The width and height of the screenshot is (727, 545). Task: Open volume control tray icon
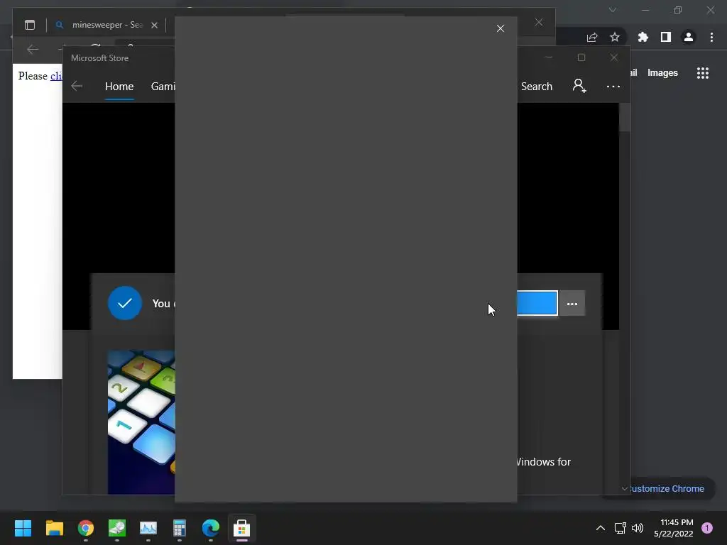click(638, 528)
